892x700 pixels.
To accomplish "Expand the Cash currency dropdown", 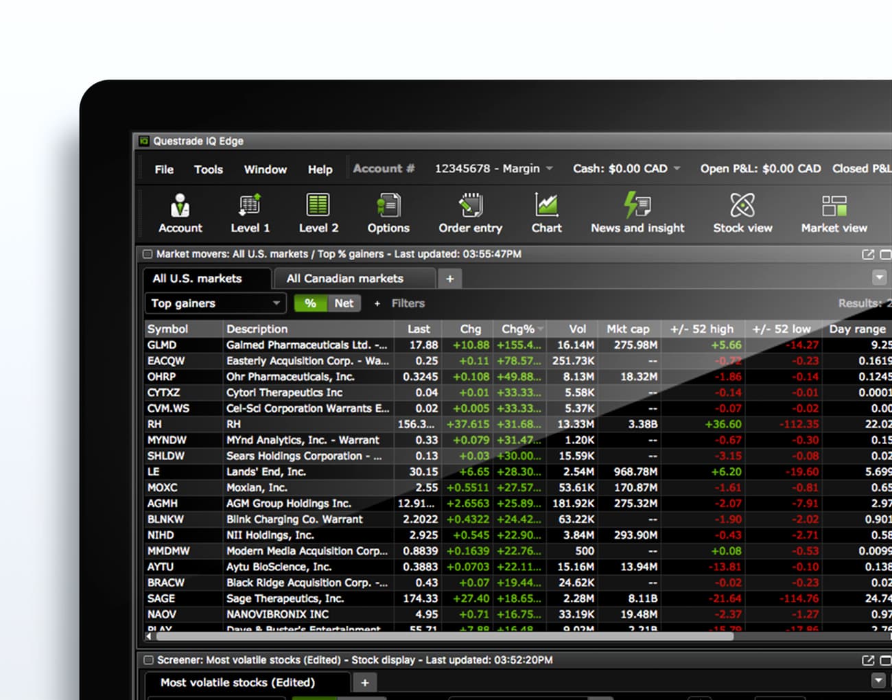I will [x=677, y=169].
